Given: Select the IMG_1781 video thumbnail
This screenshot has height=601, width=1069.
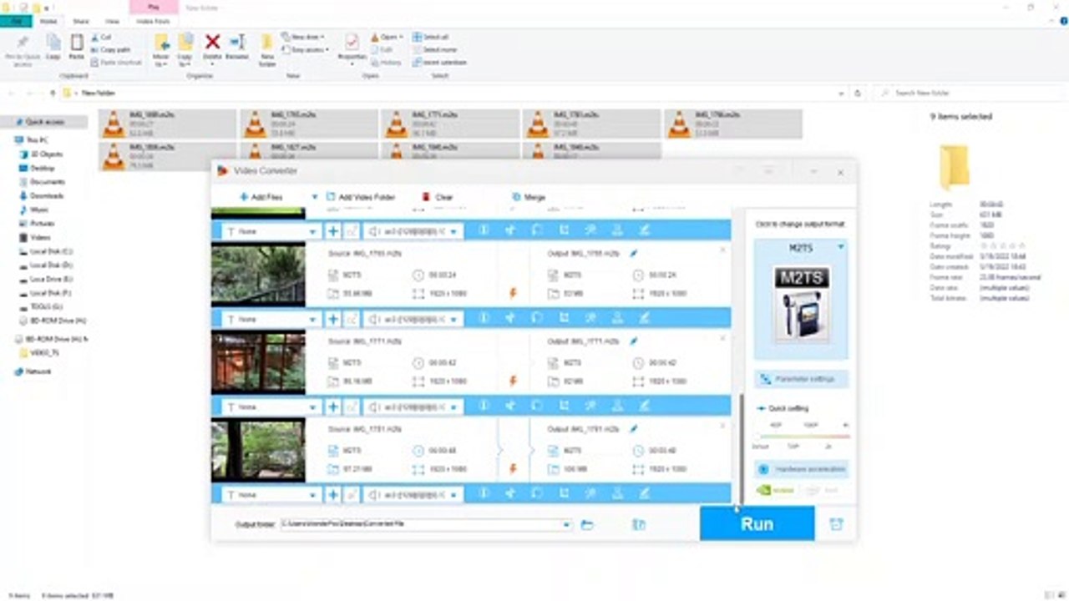Looking at the screenshot, I should 258,451.
